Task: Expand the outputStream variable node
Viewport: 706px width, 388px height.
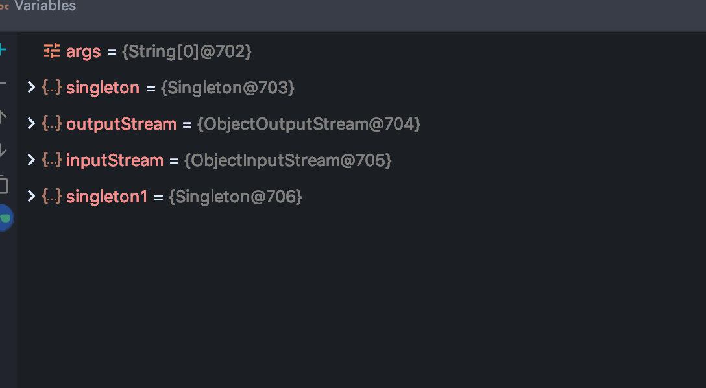Action: (31, 123)
